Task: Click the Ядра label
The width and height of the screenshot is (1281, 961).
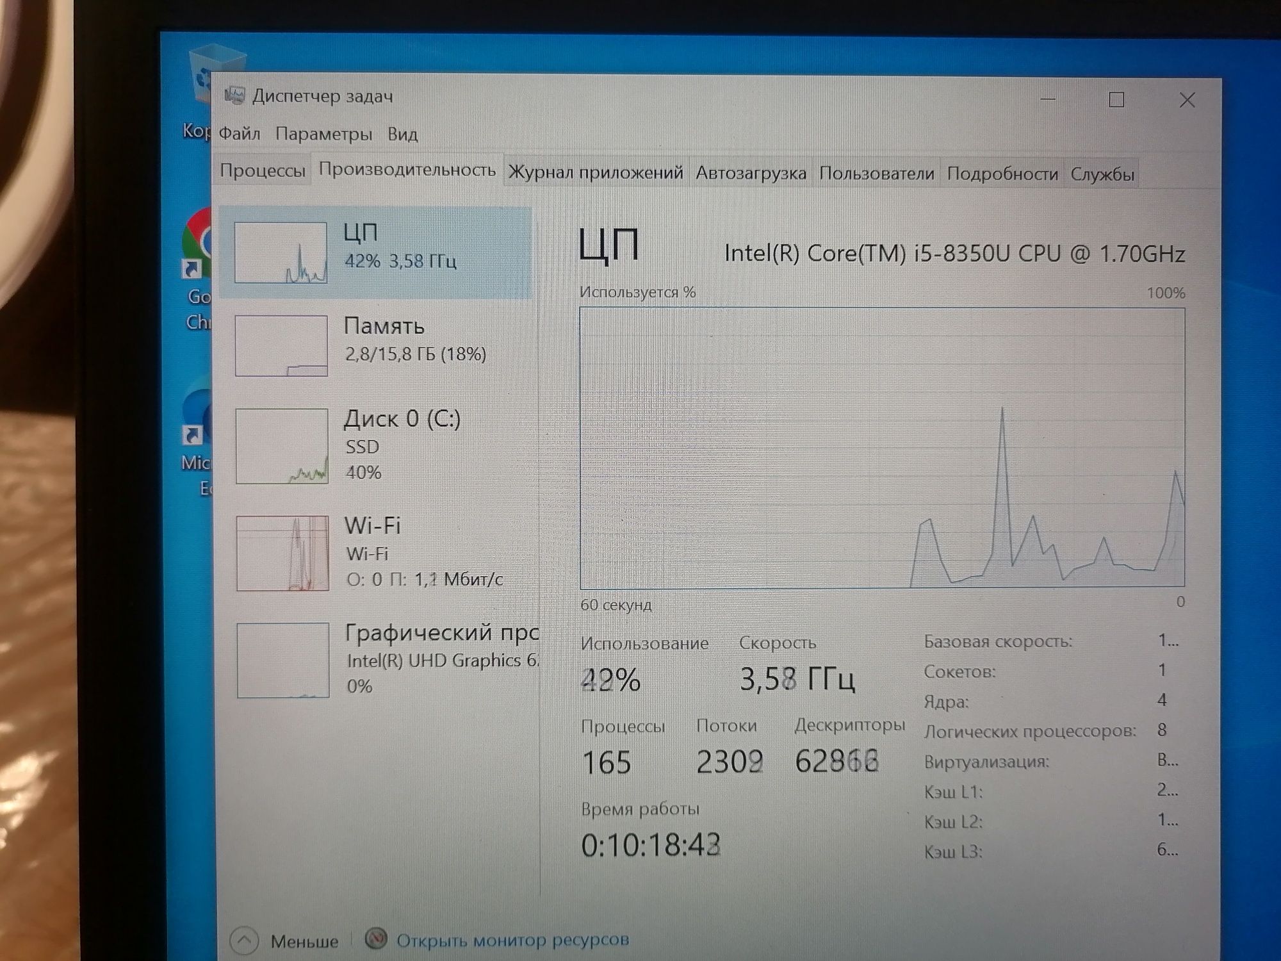Action: (946, 702)
